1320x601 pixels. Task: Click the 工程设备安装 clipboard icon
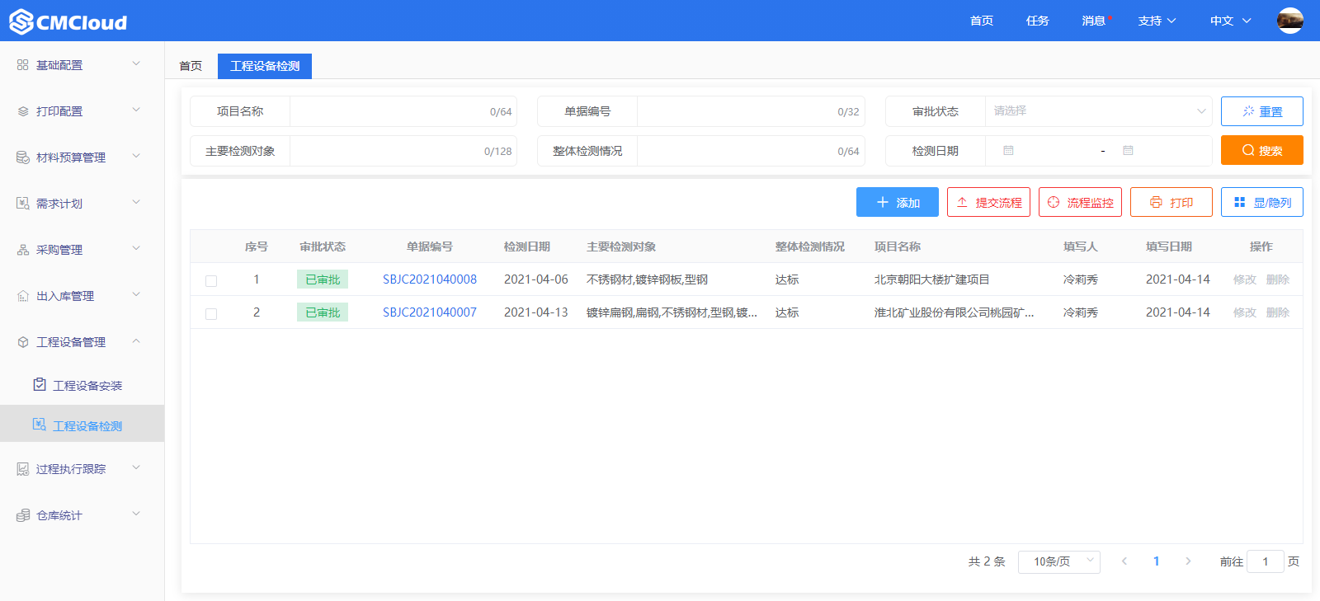click(39, 384)
